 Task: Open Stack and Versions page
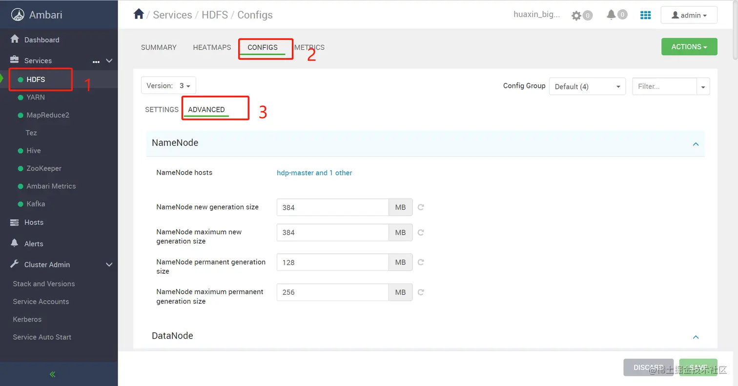click(44, 284)
